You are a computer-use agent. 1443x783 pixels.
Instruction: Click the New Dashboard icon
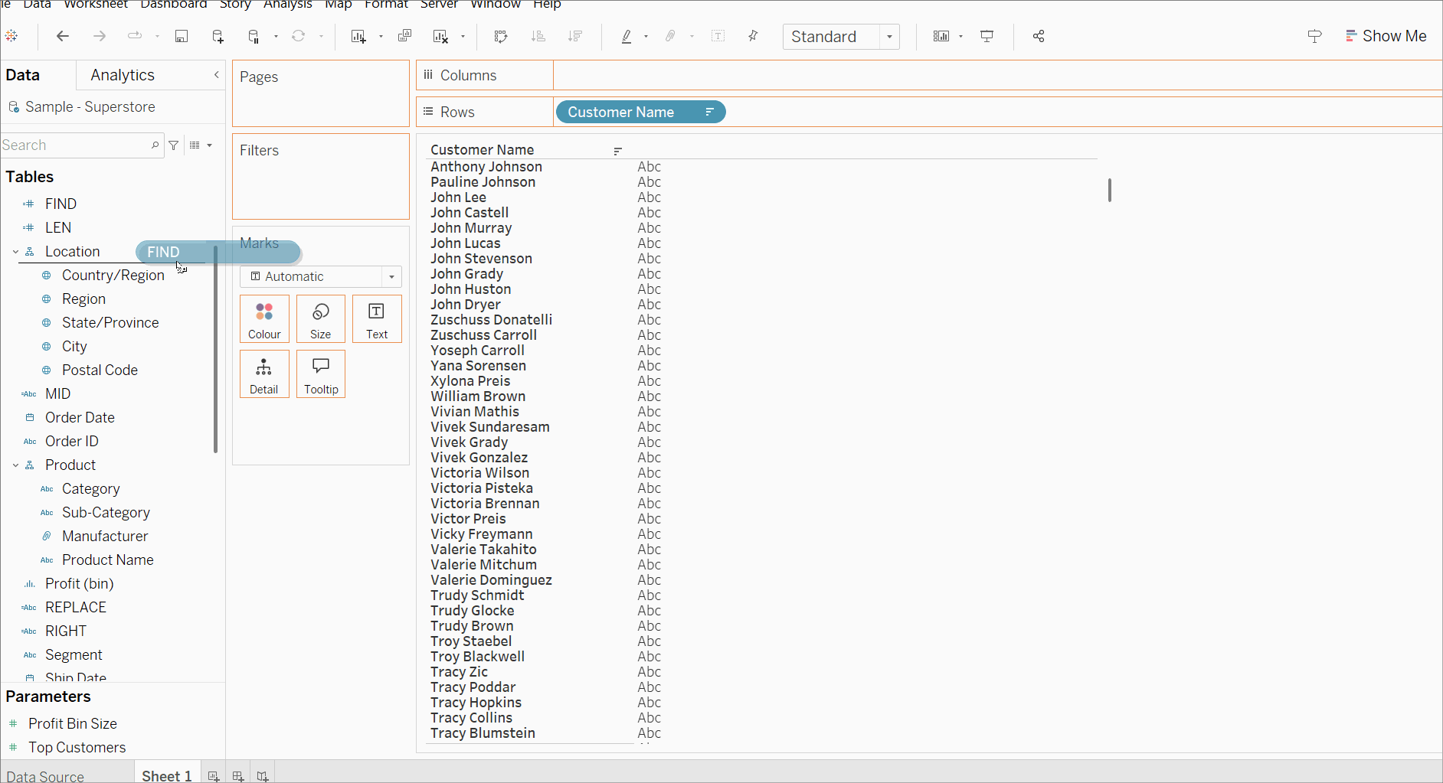pyautogui.click(x=238, y=776)
